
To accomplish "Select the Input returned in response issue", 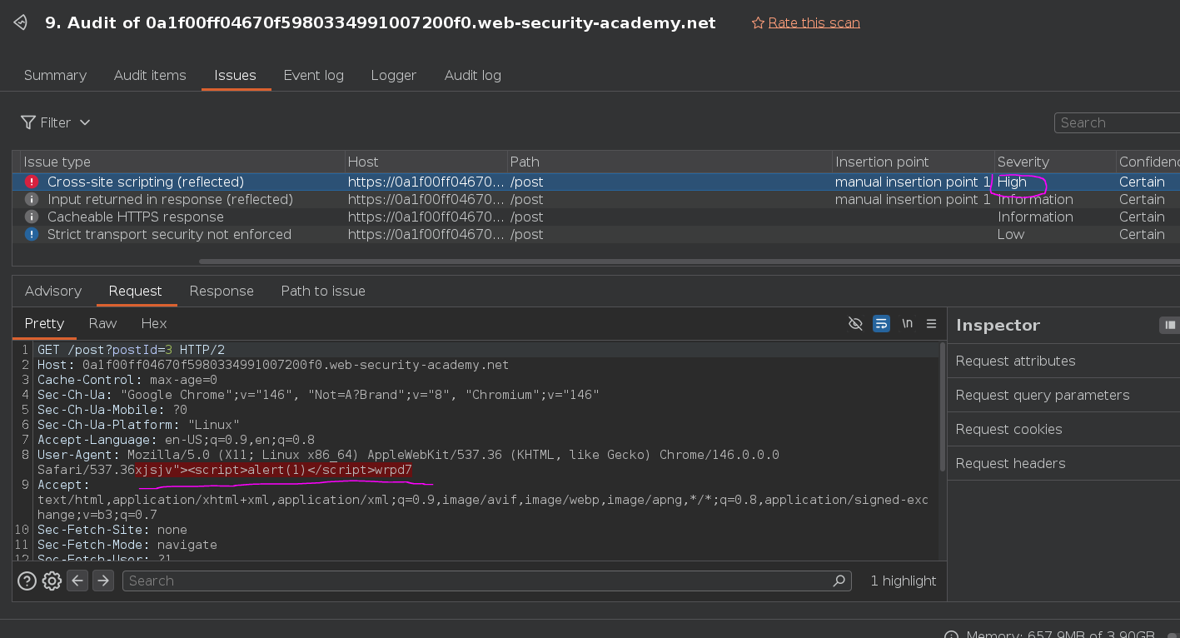I will [595, 199].
